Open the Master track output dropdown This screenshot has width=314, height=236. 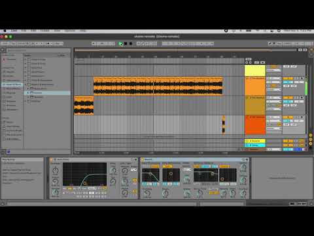274,149
